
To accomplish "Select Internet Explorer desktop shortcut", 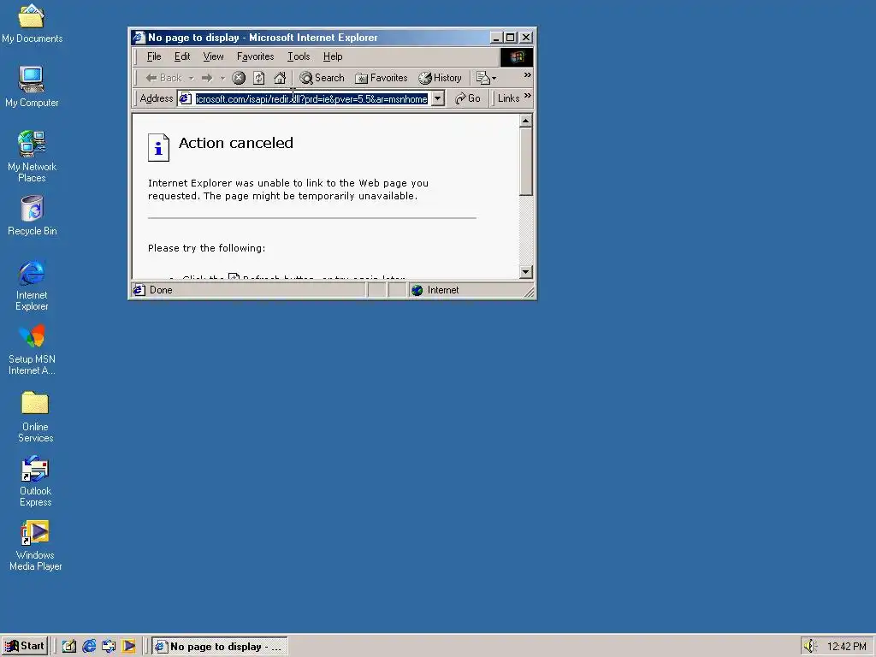I will (32, 284).
